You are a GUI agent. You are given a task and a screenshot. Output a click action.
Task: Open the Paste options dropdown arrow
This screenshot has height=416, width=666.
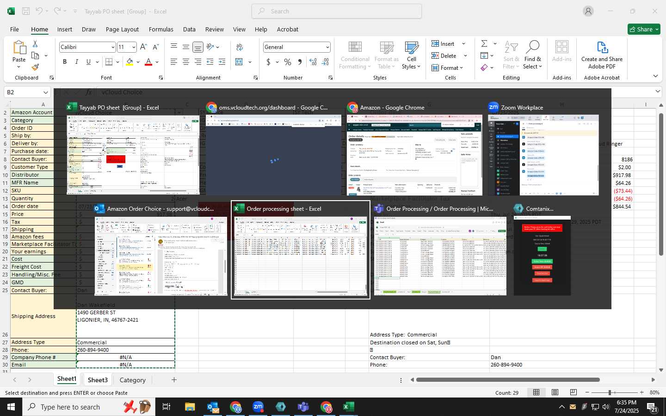(19, 67)
